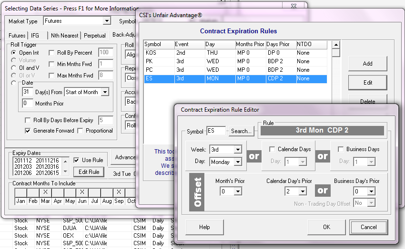This screenshot has height=249, width=405.
Task: Toggle the Jun contract month box
Action: [x=82, y=192]
